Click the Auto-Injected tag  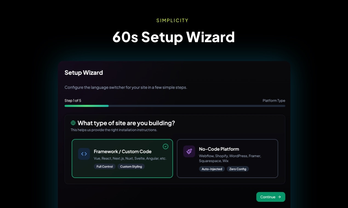click(212, 169)
